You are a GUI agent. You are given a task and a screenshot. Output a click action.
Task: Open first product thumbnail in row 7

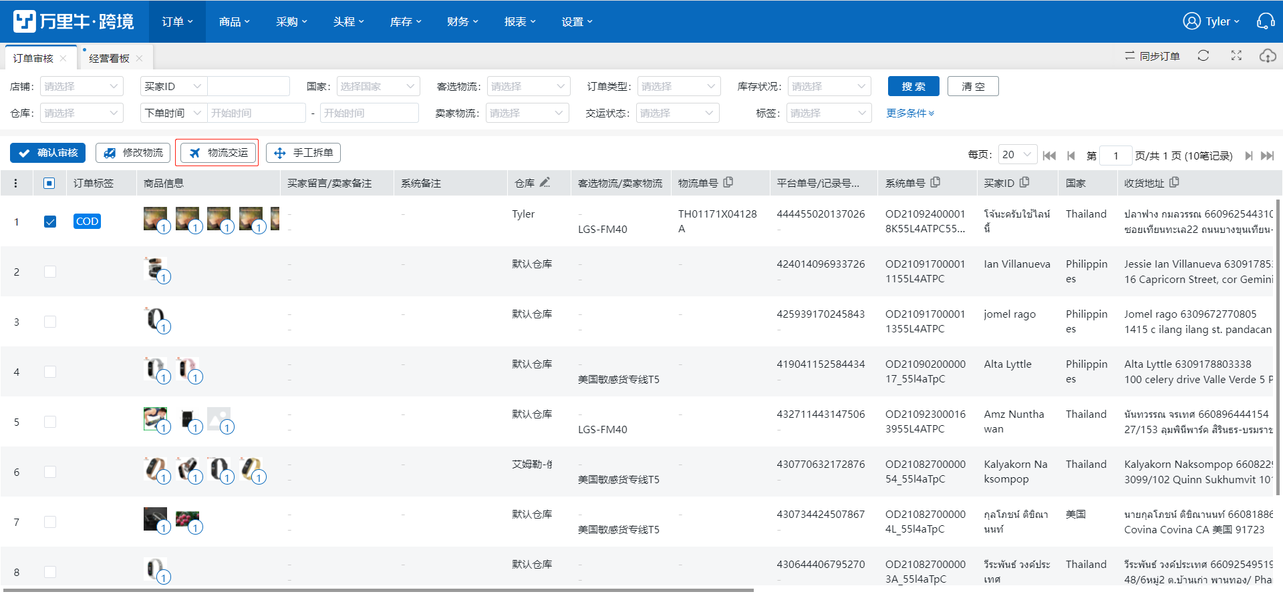tap(155, 519)
